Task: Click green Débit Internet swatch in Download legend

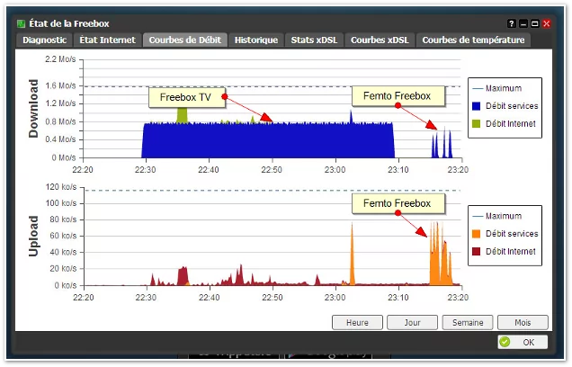Action: pos(477,122)
